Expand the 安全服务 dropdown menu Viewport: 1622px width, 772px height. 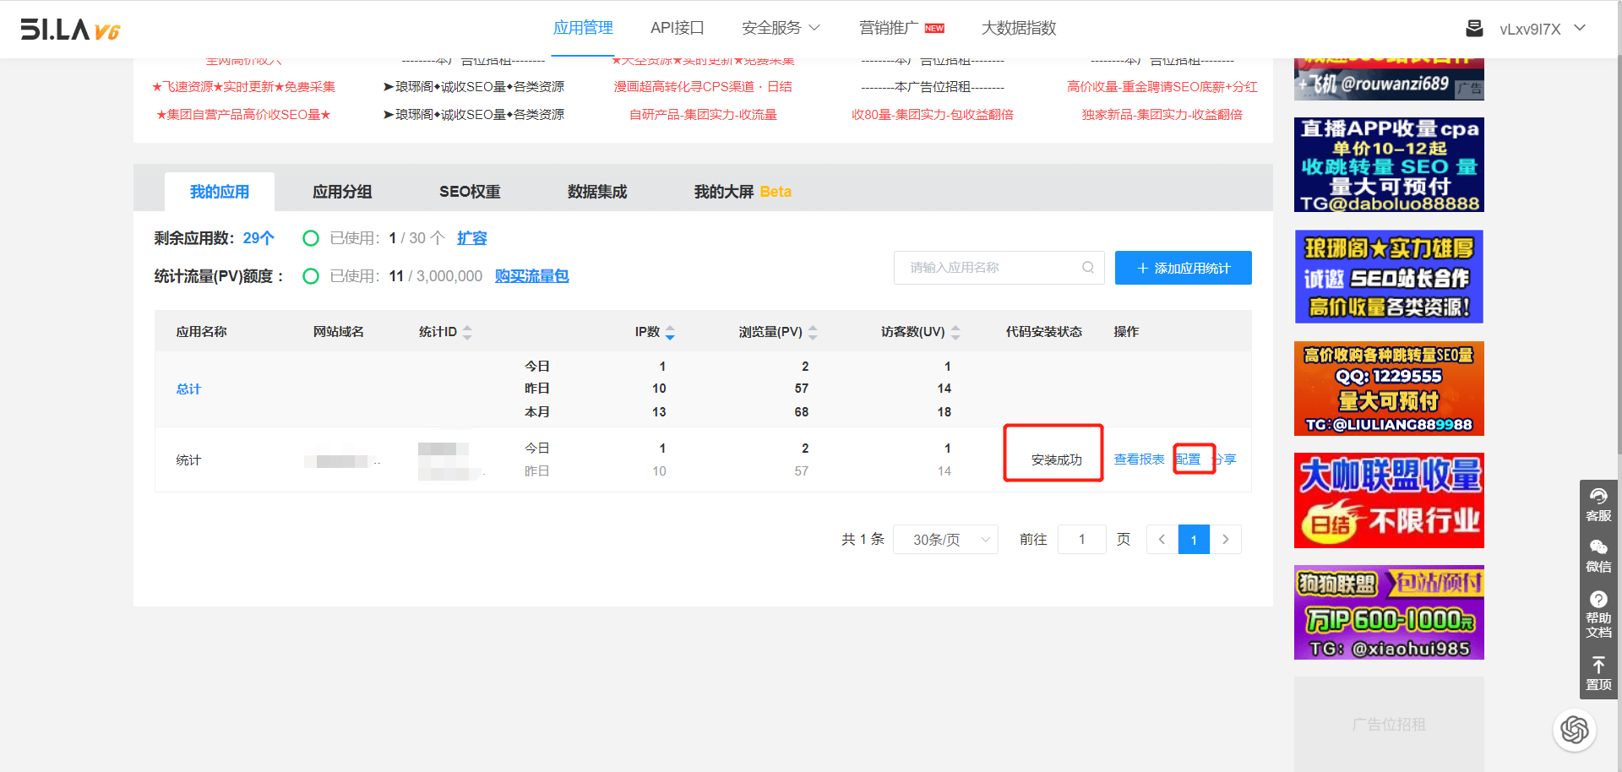[x=781, y=28]
